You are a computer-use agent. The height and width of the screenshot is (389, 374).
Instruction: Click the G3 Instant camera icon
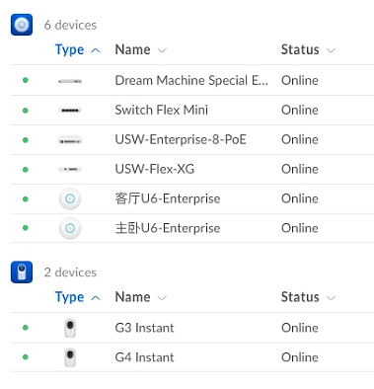coord(70,328)
